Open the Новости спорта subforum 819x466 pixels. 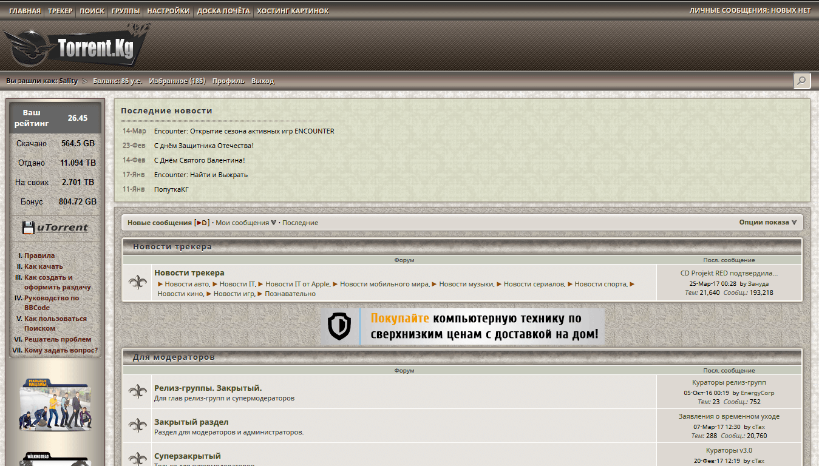(600, 284)
